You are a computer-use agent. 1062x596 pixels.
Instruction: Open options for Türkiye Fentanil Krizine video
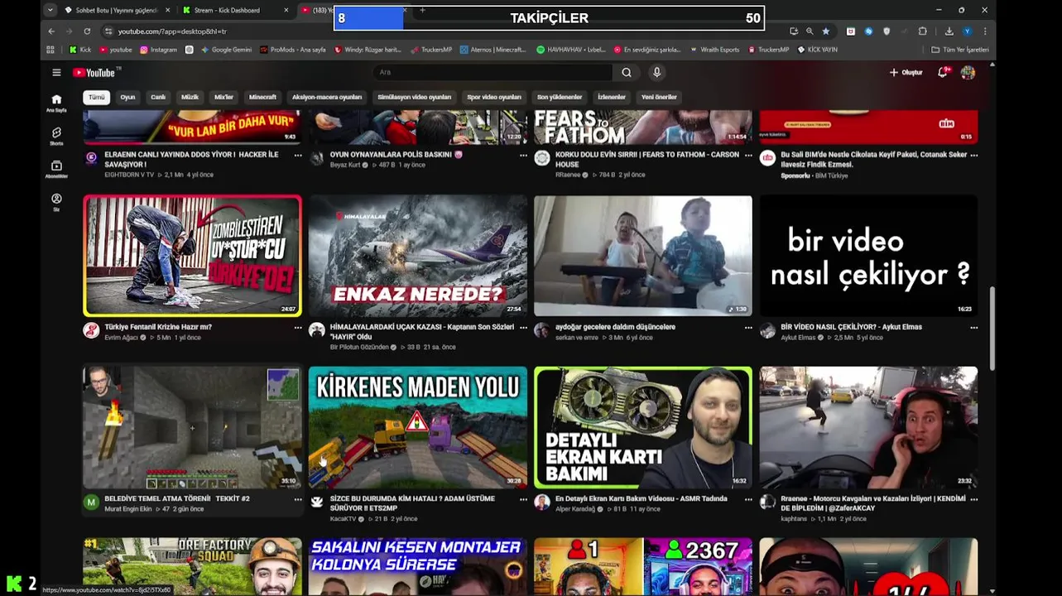click(x=298, y=328)
